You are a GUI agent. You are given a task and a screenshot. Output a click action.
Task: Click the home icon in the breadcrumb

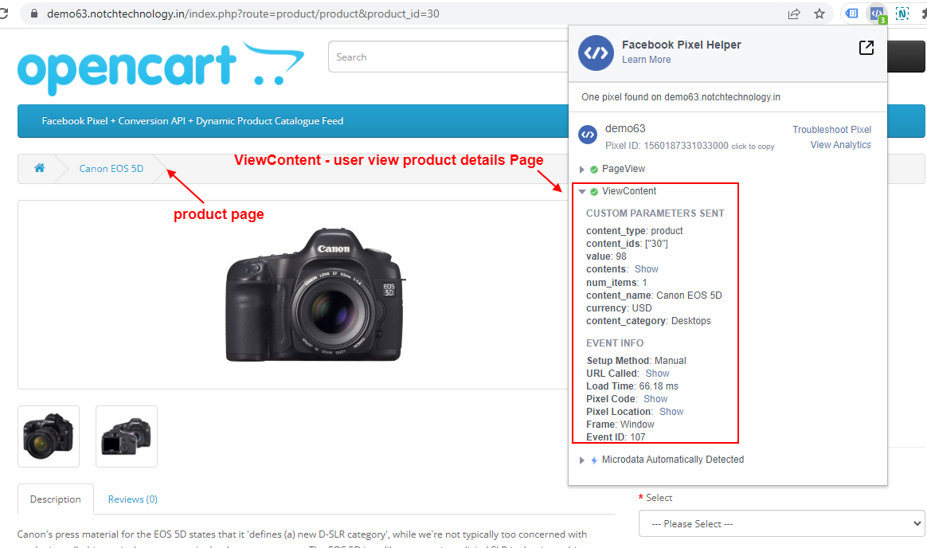[x=37, y=168]
